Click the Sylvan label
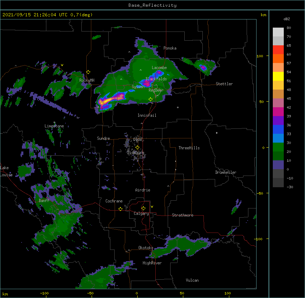 (x=138, y=87)
